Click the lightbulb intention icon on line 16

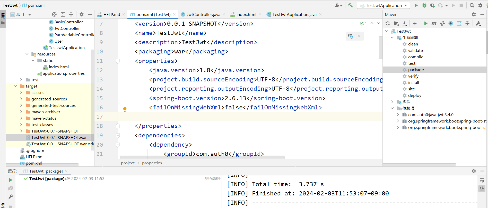point(125,109)
